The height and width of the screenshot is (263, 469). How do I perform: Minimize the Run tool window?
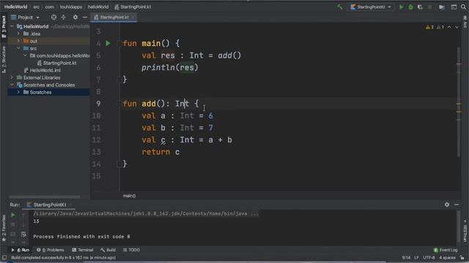457,205
